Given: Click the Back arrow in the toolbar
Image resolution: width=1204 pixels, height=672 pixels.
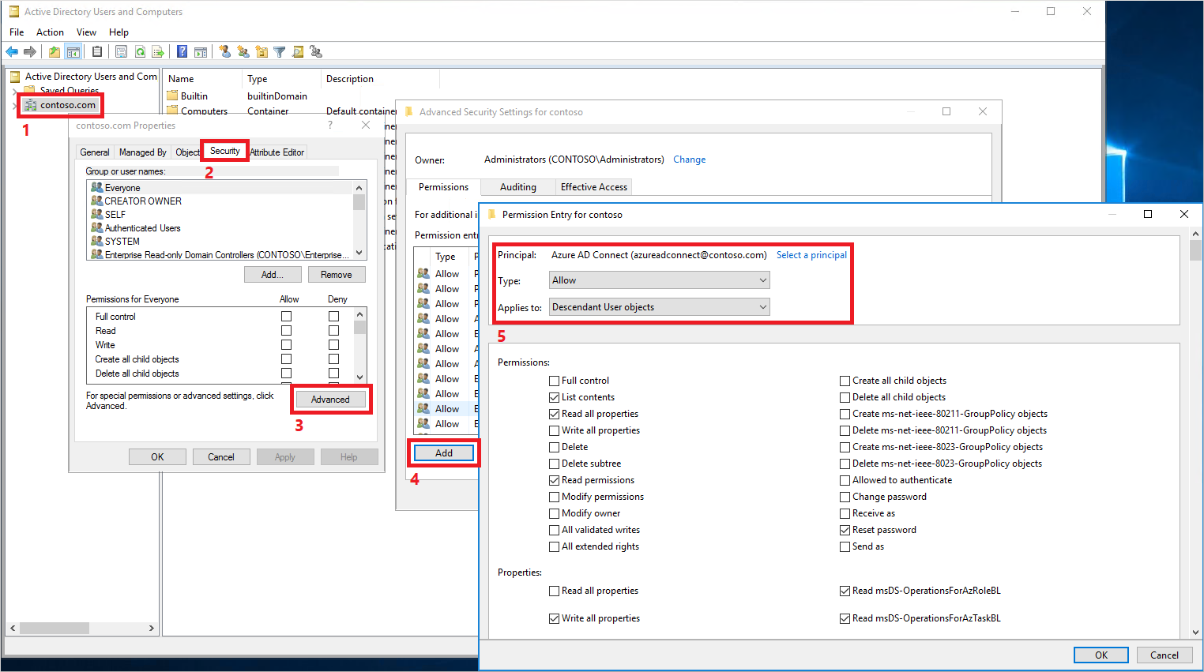Looking at the screenshot, I should pyautogui.click(x=12, y=52).
